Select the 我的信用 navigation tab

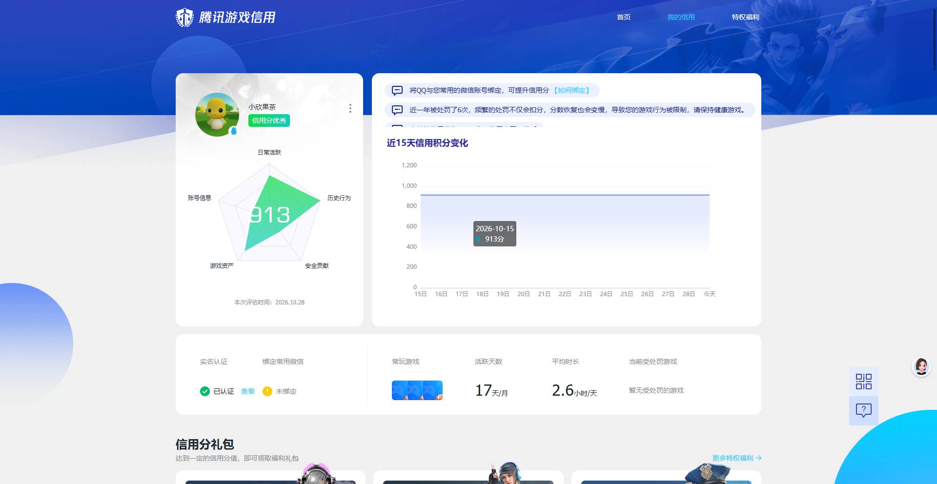[681, 17]
